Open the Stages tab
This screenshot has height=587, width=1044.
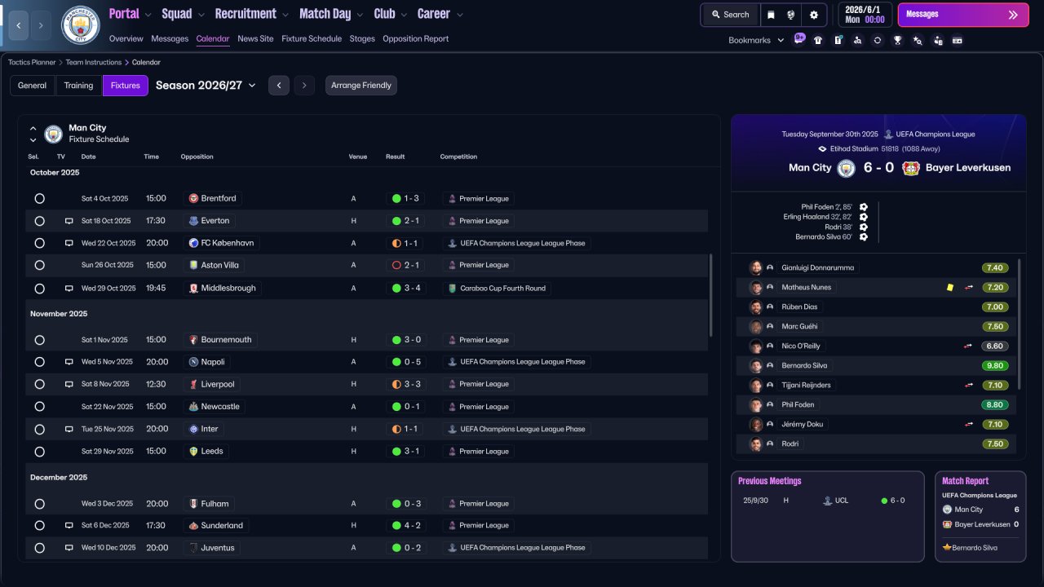click(362, 38)
